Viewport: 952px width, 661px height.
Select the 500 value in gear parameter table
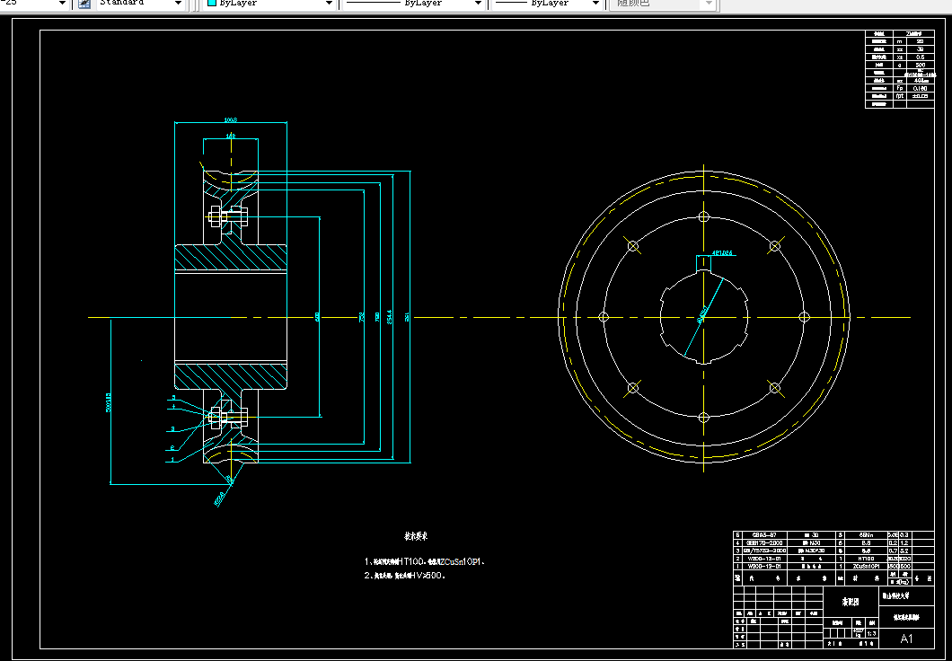(920, 65)
